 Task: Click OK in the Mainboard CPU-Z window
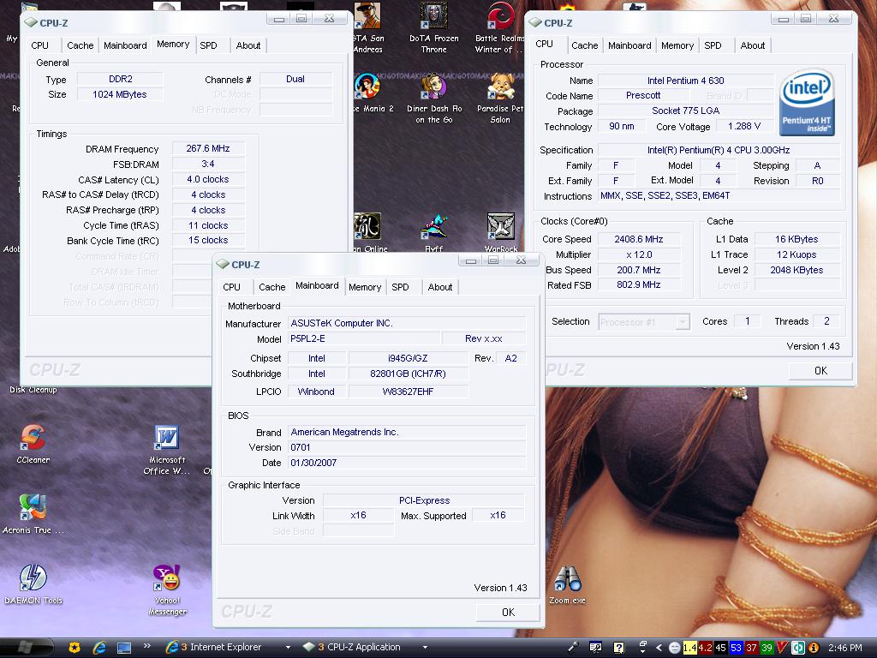[x=508, y=612]
